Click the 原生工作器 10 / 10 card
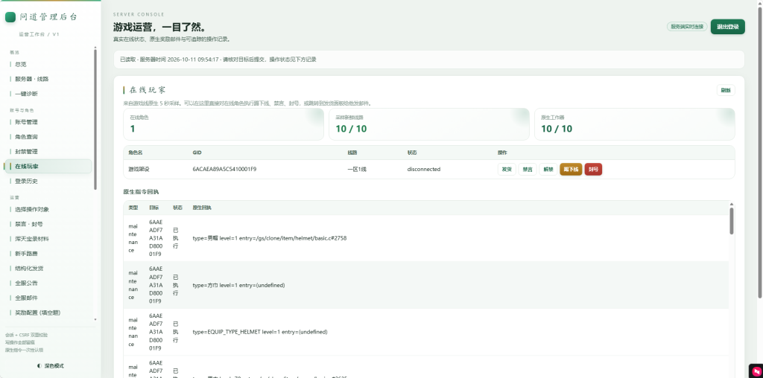The height and width of the screenshot is (378, 763). [x=635, y=124]
